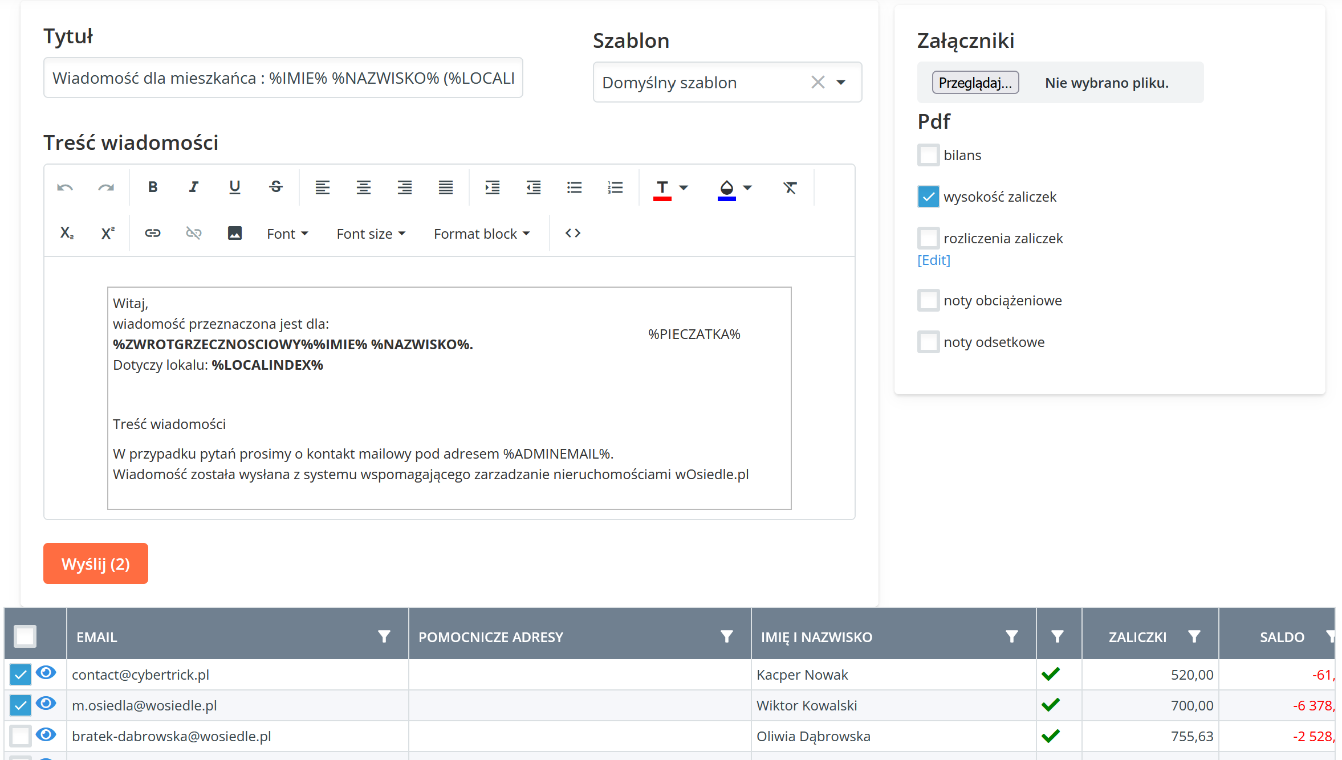Insert numbered ordered list
This screenshot has width=1342, height=760.
coord(615,187)
